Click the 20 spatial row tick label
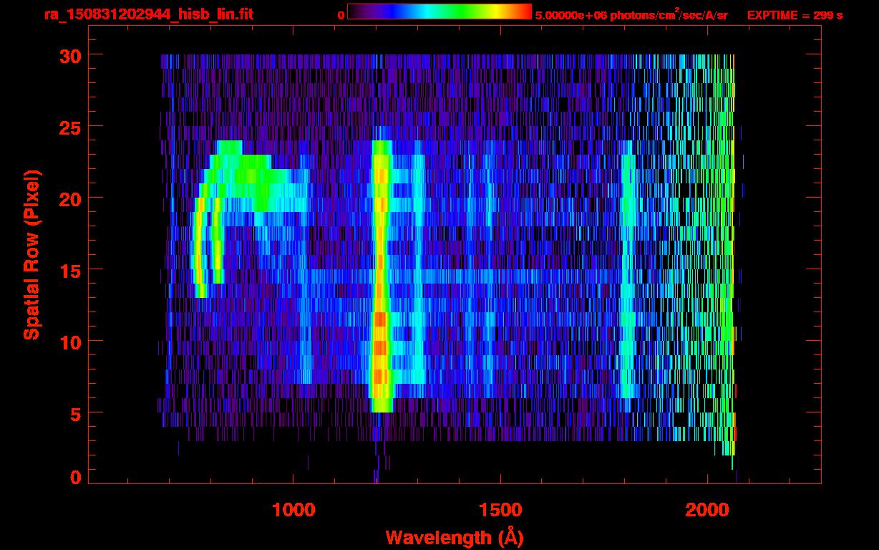The height and width of the screenshot is (550, 879). point(69,198)
